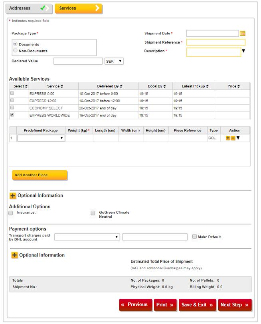261x324 pixels.
Task: Focus the Description input field
Action: tap(214, 52)
